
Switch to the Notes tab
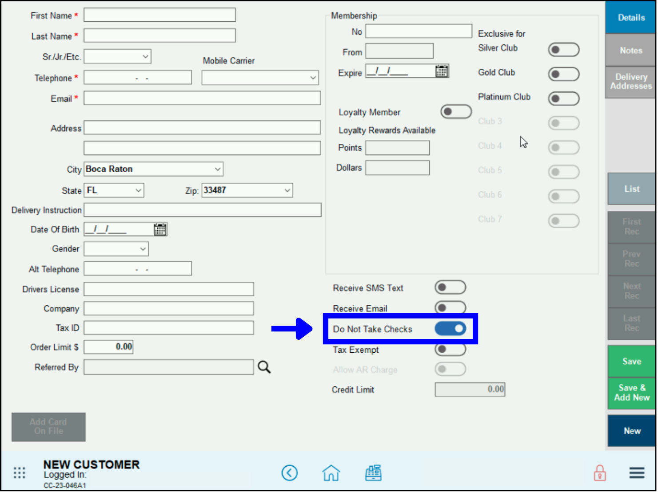click(630, 50)
